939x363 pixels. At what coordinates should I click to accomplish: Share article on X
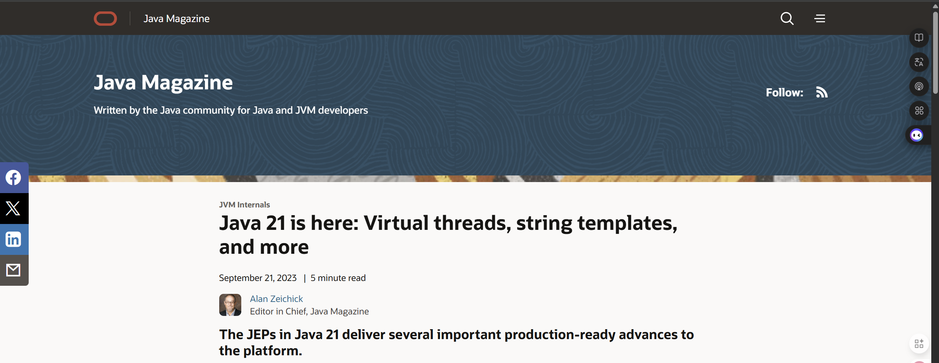coord(14,209)
